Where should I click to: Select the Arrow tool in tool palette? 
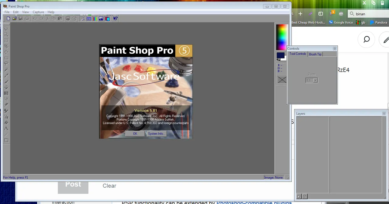pos(6,28)
